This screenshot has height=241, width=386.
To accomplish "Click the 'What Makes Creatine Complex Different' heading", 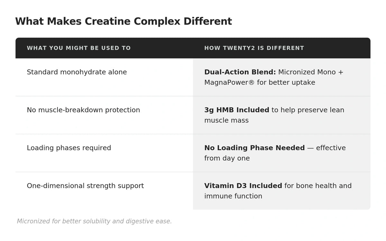I will pyautogui.click(x=123, y=22).
